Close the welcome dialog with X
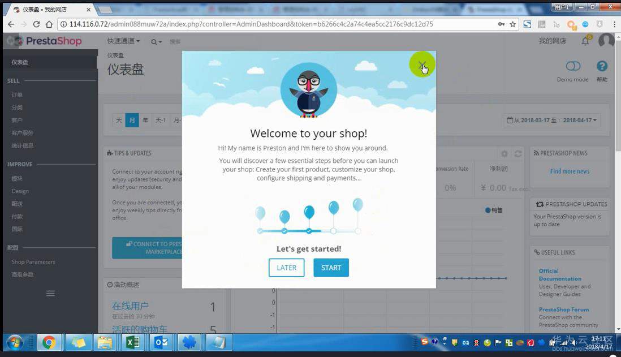This screenshot has width=621, height=357. click(422, 64)
